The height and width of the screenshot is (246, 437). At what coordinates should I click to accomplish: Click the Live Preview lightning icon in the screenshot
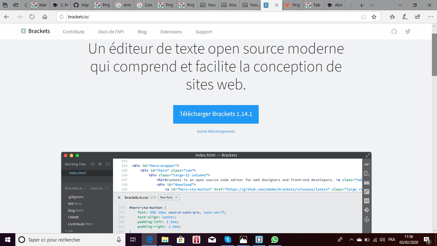pyautogui.click(x=367, y=164)
